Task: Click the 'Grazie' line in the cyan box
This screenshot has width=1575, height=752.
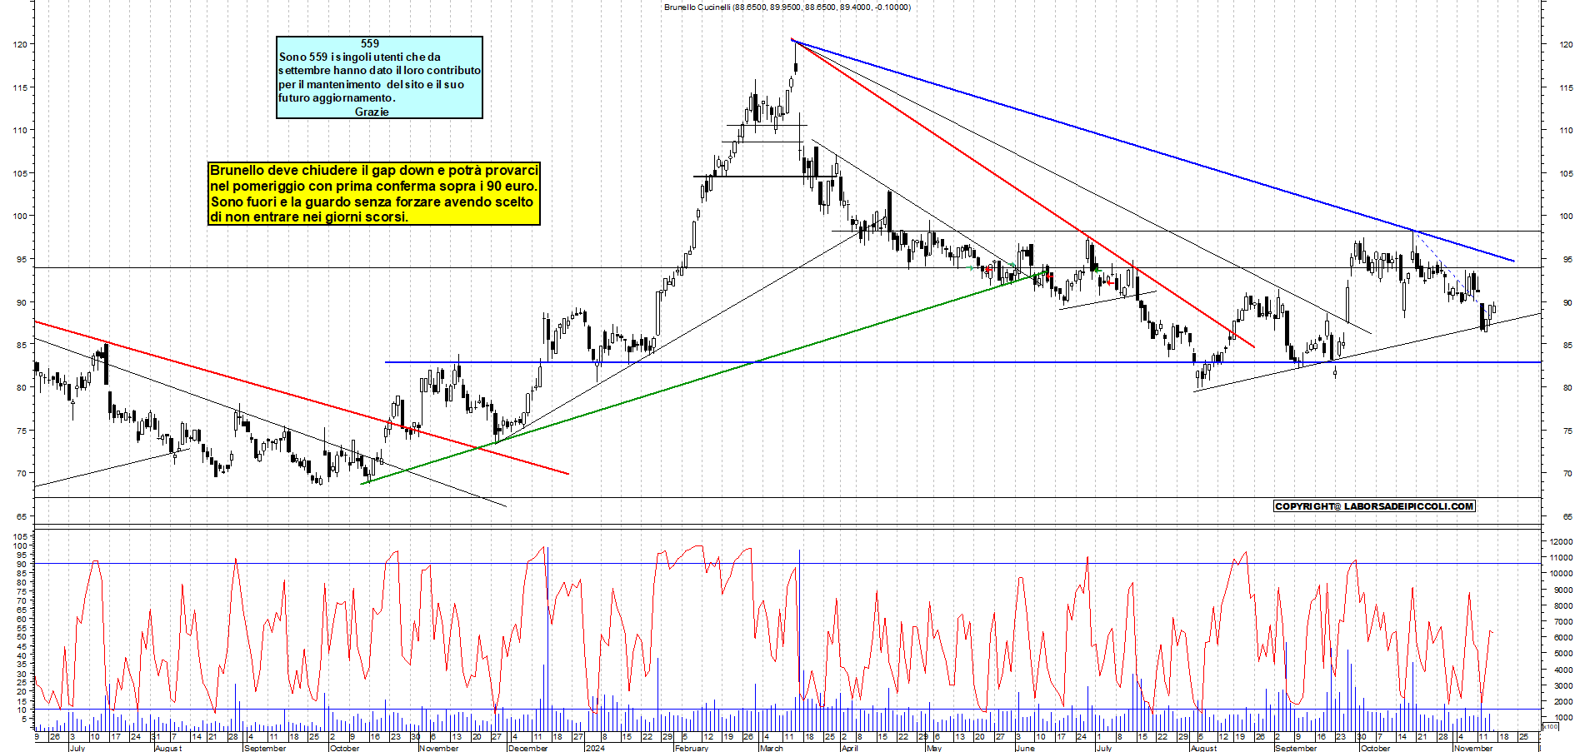Action: (372, 112)
